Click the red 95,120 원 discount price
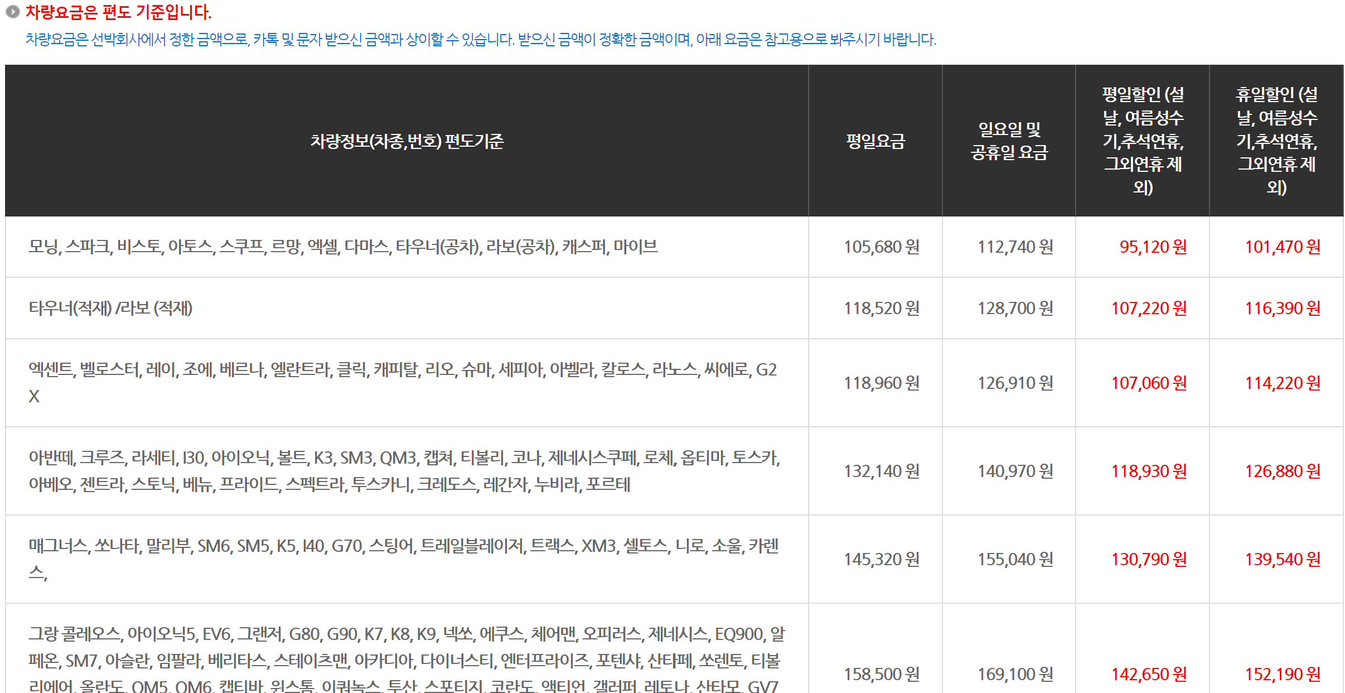Image resolution: width=1345 pixels, height=693 pixels. pyautogui.click(x=1153, y=247)
